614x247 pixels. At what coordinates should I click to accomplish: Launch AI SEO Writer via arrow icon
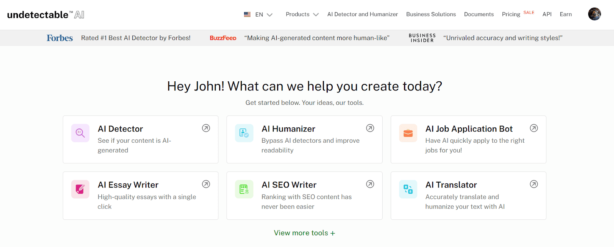coord(370,184)
